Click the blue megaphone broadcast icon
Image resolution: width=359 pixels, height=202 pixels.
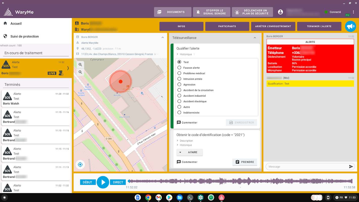(350, 26)
